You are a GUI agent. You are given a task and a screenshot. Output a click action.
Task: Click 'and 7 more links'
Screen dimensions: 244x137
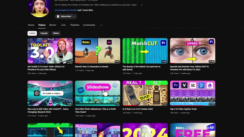tap(85, 10)
